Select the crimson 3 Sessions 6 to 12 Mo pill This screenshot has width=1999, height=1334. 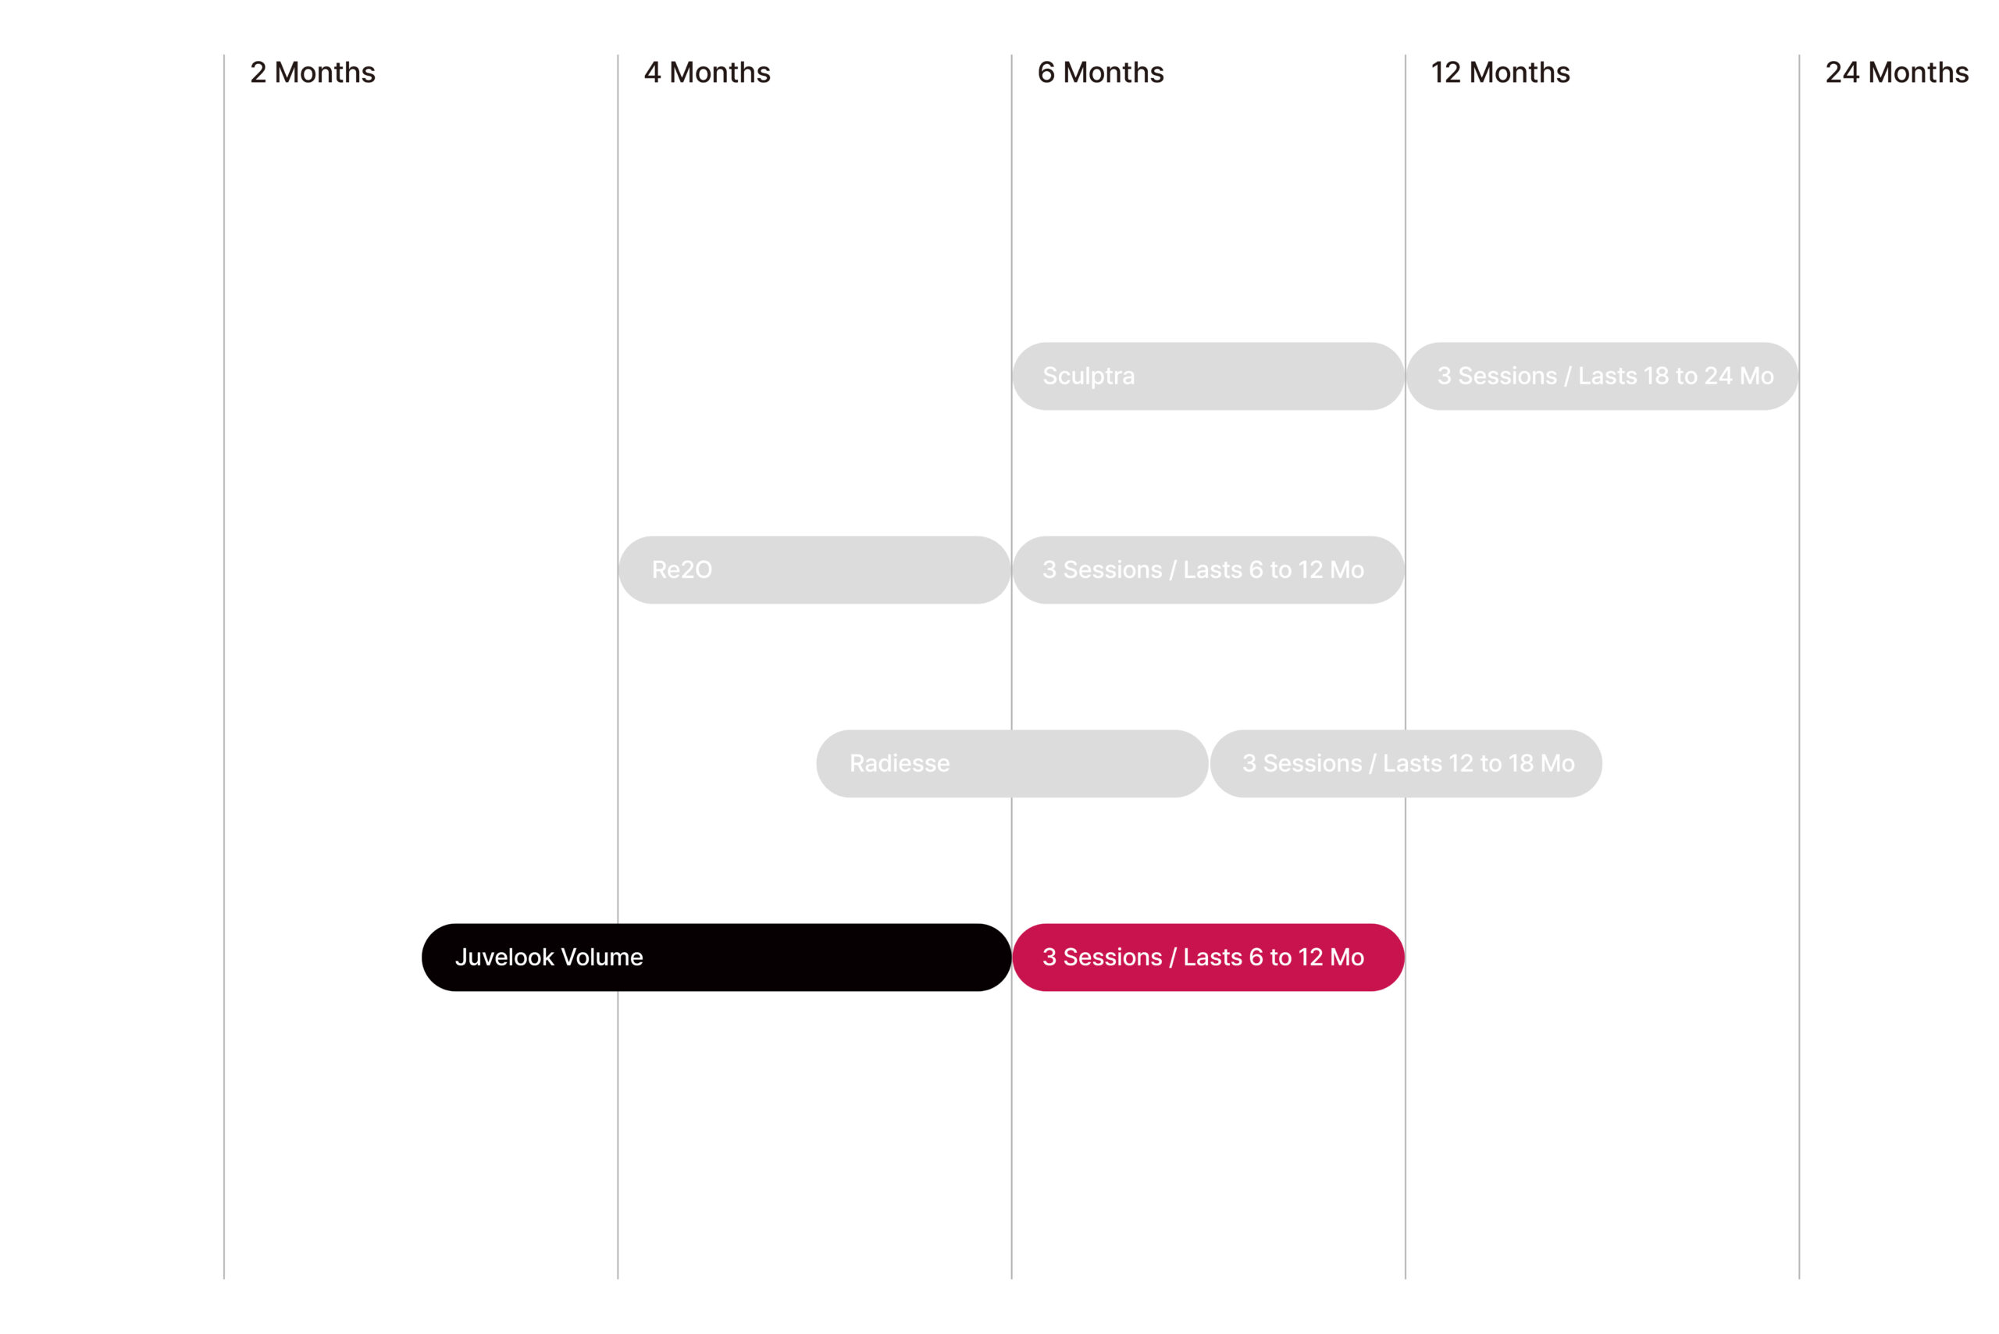(1208, 957)
